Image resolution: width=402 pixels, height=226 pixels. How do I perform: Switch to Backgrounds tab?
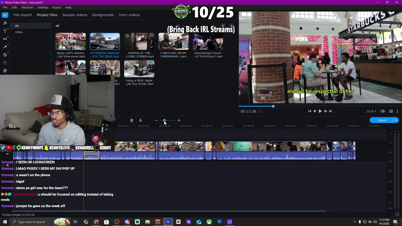coord(103,15)
